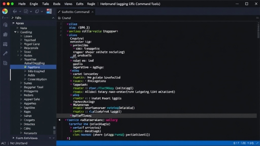The image size is (260, 146).
Task: Click the highlighted Agltoftlaces code line
Action: pos(156,116)
